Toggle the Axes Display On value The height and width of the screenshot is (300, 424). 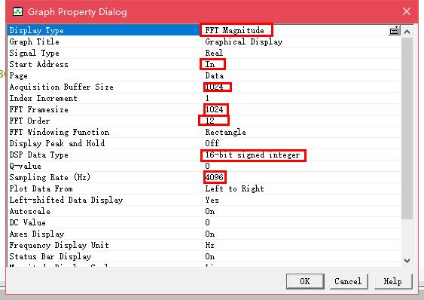coord(301,234)
